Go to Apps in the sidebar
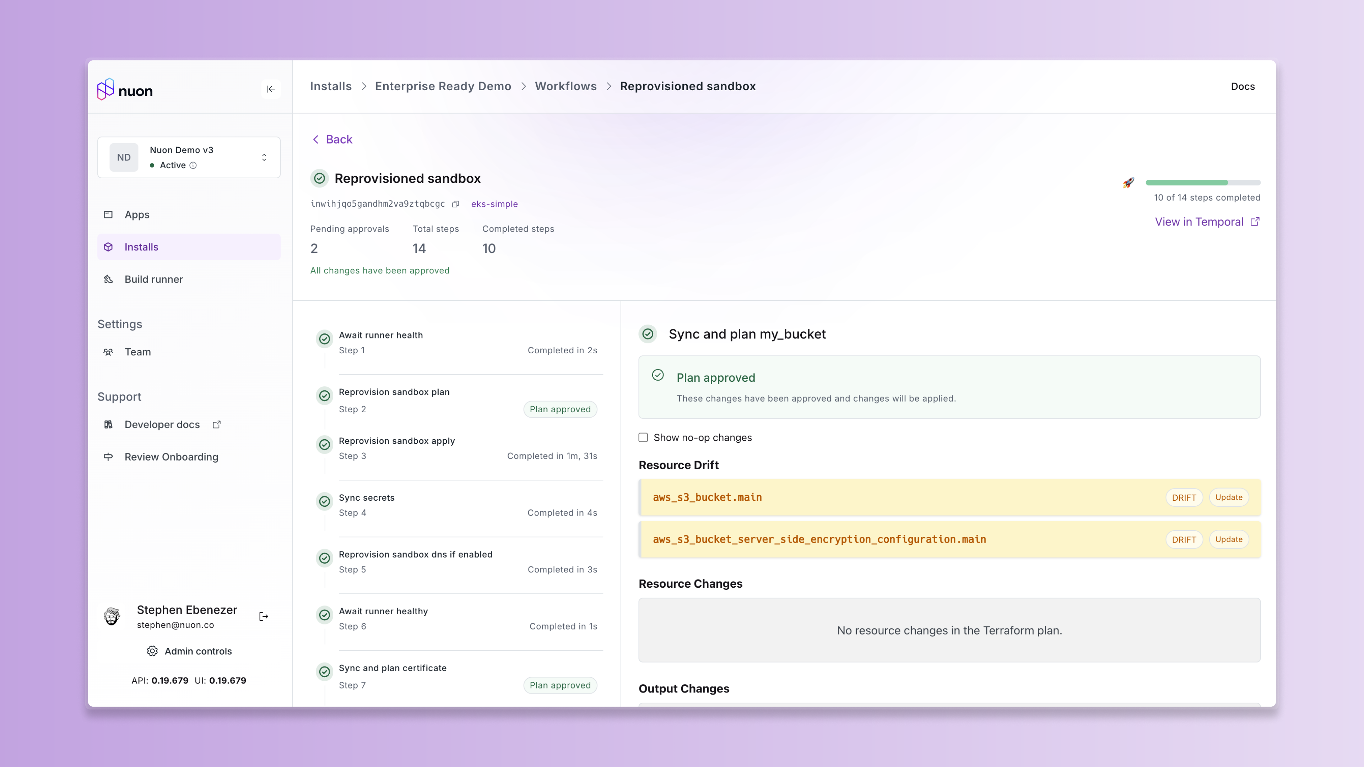Image resolution: width=1364 pixels, height=767 pixels. 137,214
